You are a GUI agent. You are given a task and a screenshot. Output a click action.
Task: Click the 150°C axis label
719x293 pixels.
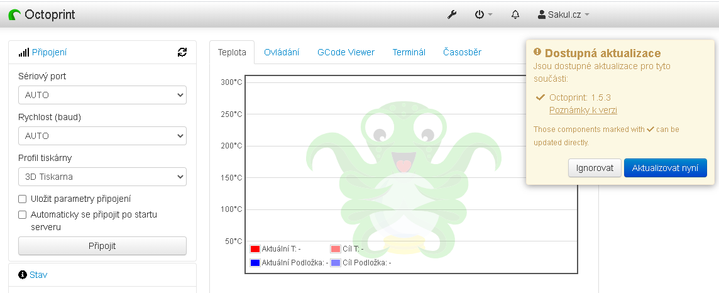click(231, 177)
